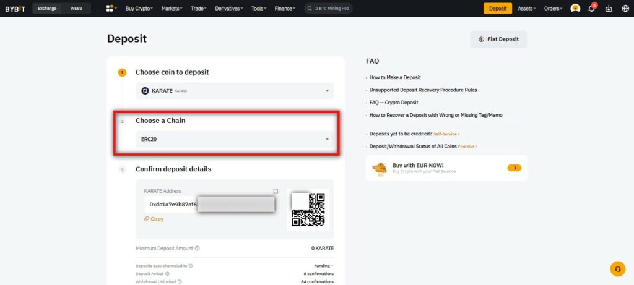
Task: Open the Trade menu
Action: tap(199, 9)
